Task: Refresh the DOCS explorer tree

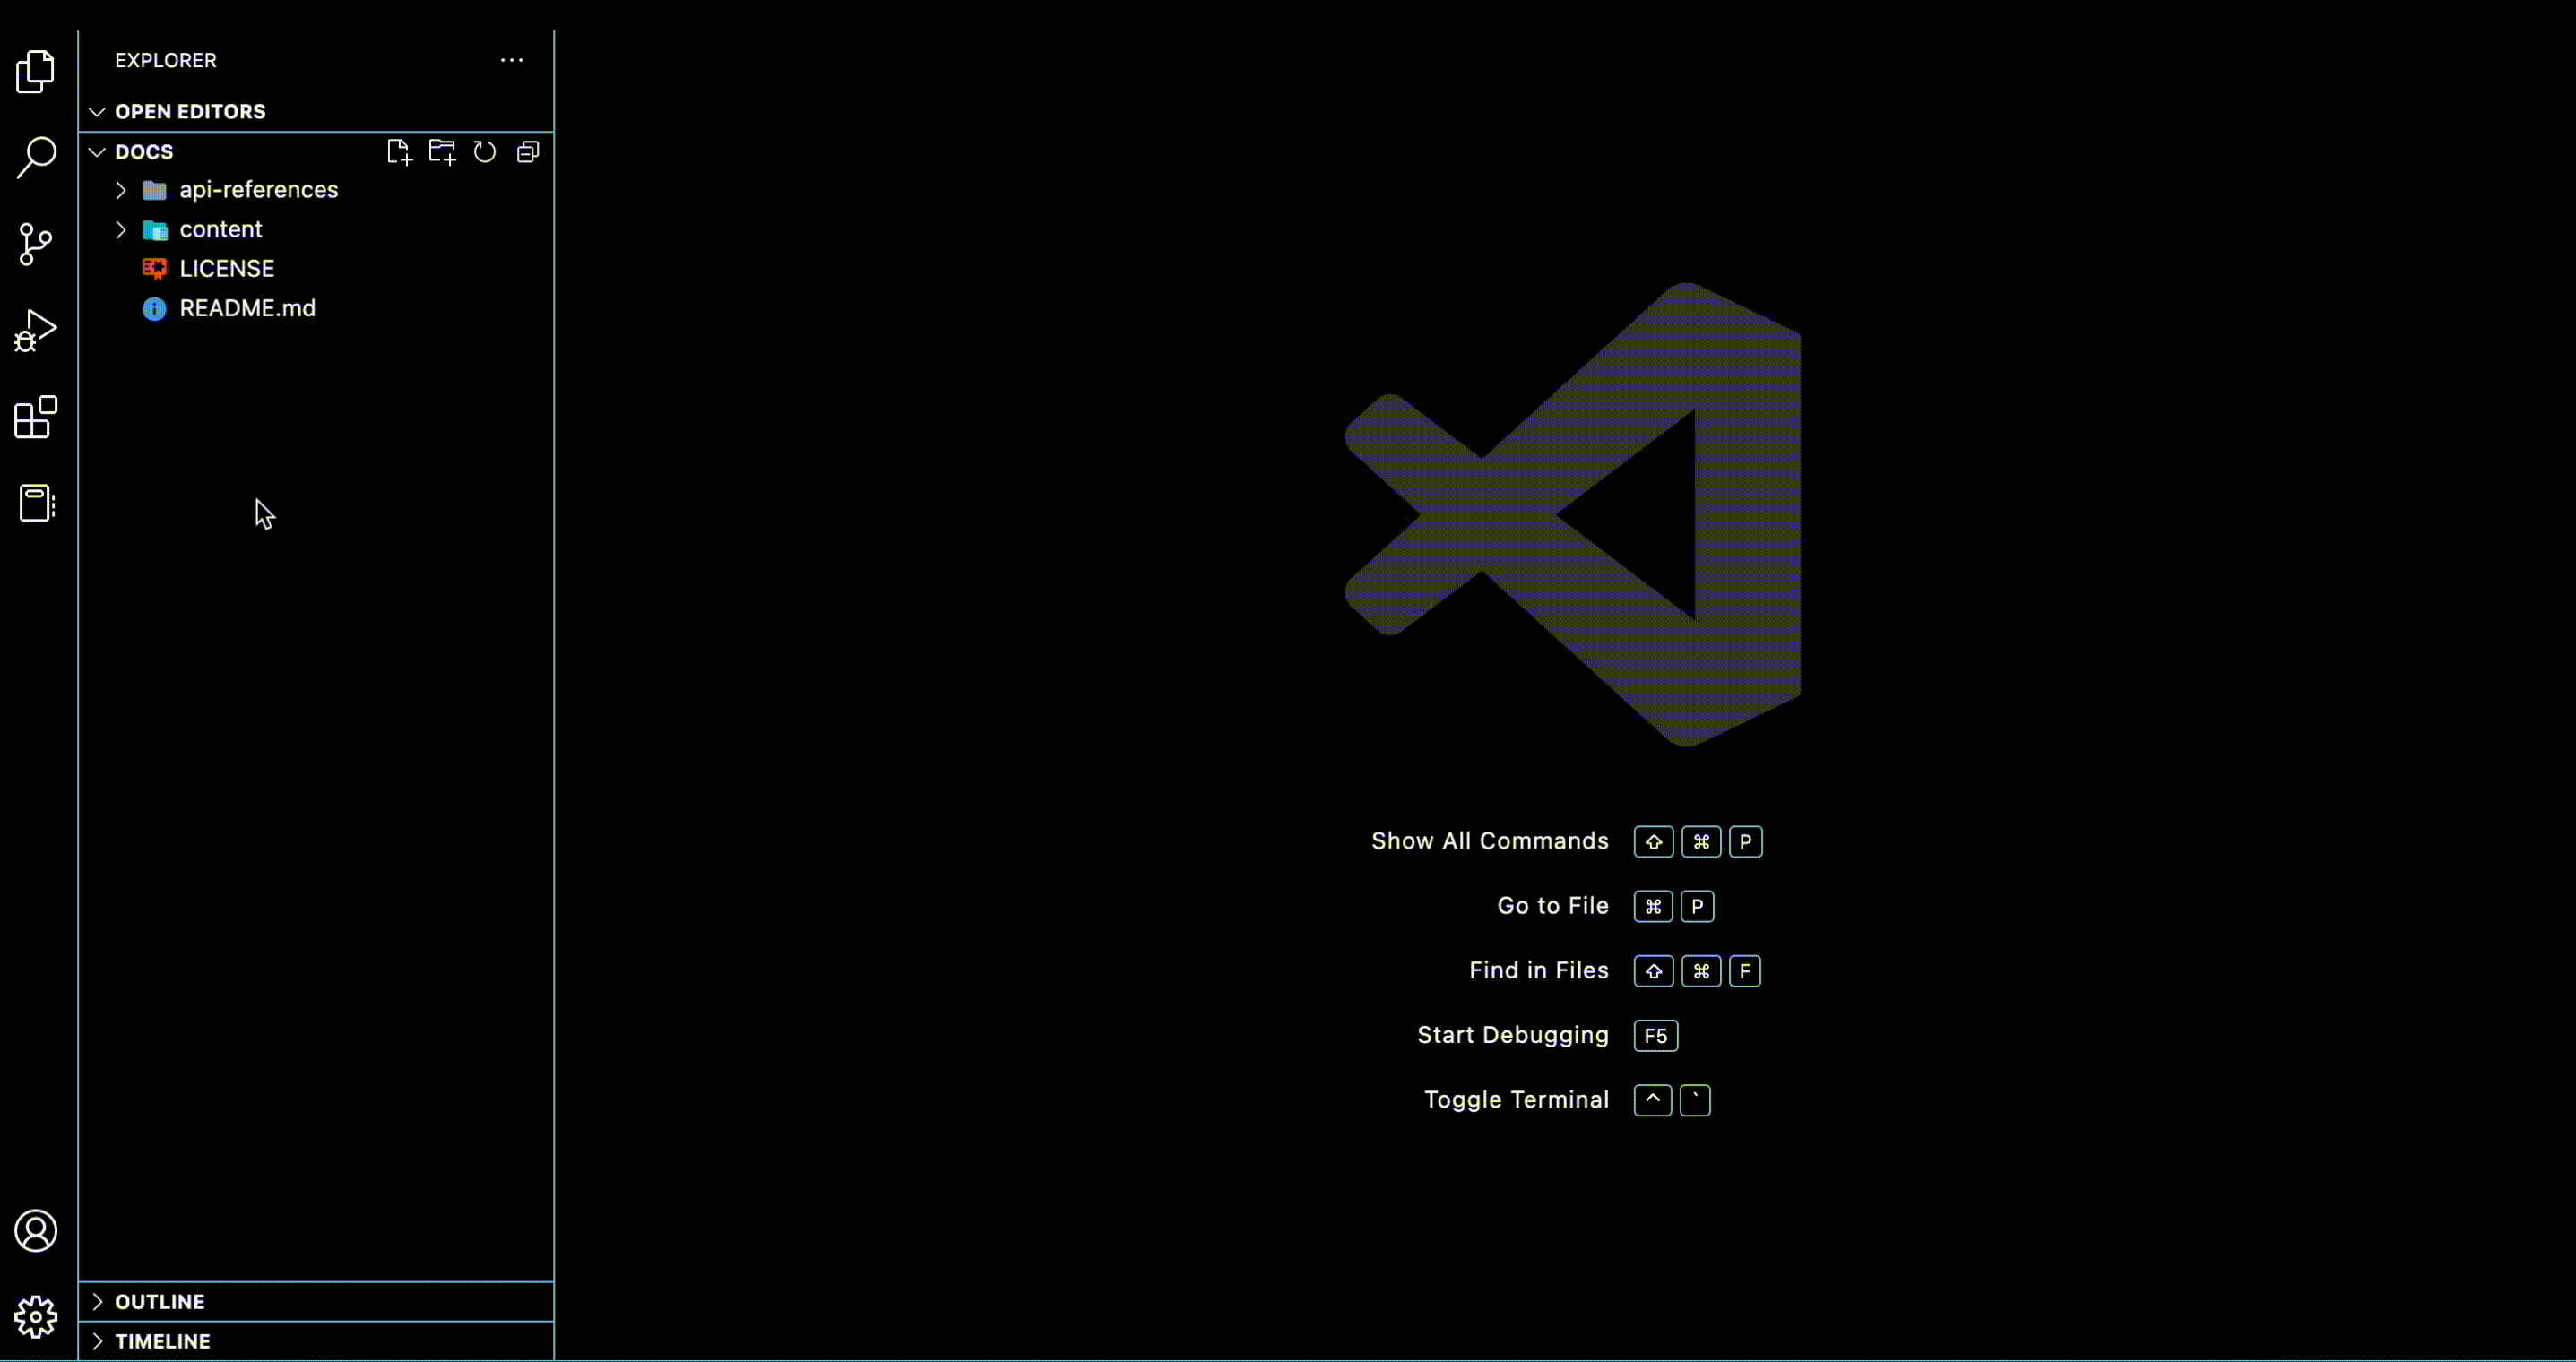Action: coord(485,152)
